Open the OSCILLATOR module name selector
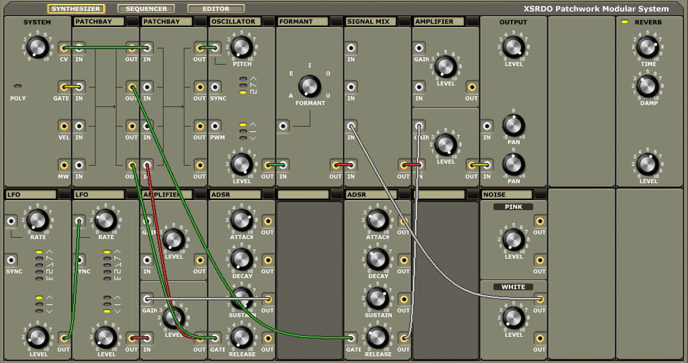This screenshot has width=688, height=363. [235, 22]
